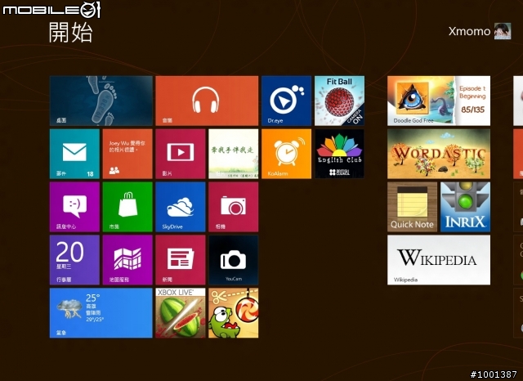Open the Video play-button tile
Screen dimensions: 523x381
pos(181,154)
